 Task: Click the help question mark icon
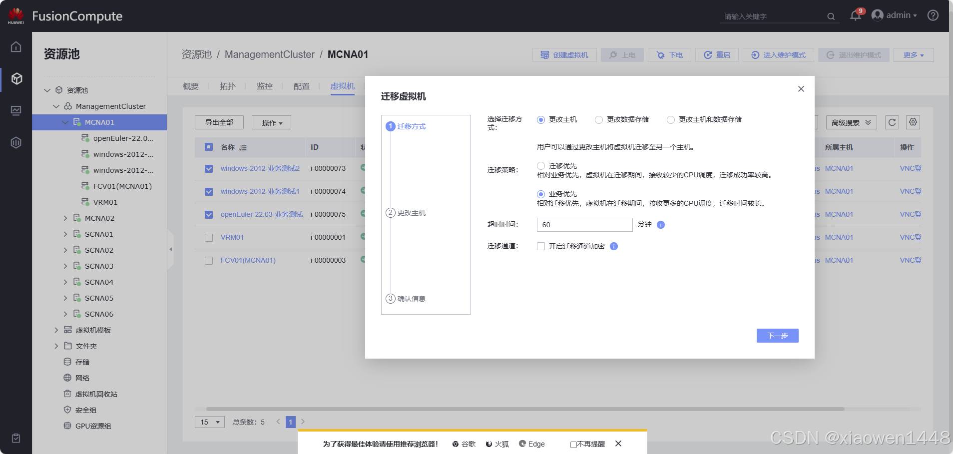[933, 15]
